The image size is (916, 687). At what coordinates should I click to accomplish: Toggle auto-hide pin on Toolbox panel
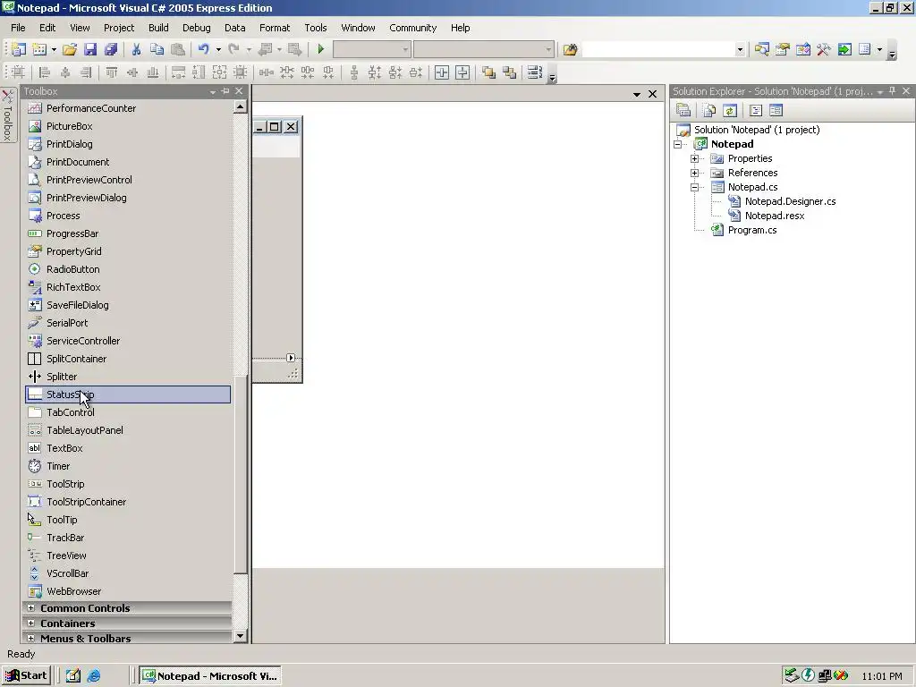225,91
